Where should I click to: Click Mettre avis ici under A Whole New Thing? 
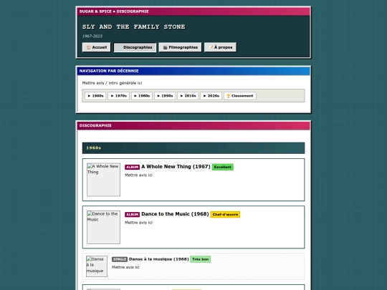[x=139, y=175]
